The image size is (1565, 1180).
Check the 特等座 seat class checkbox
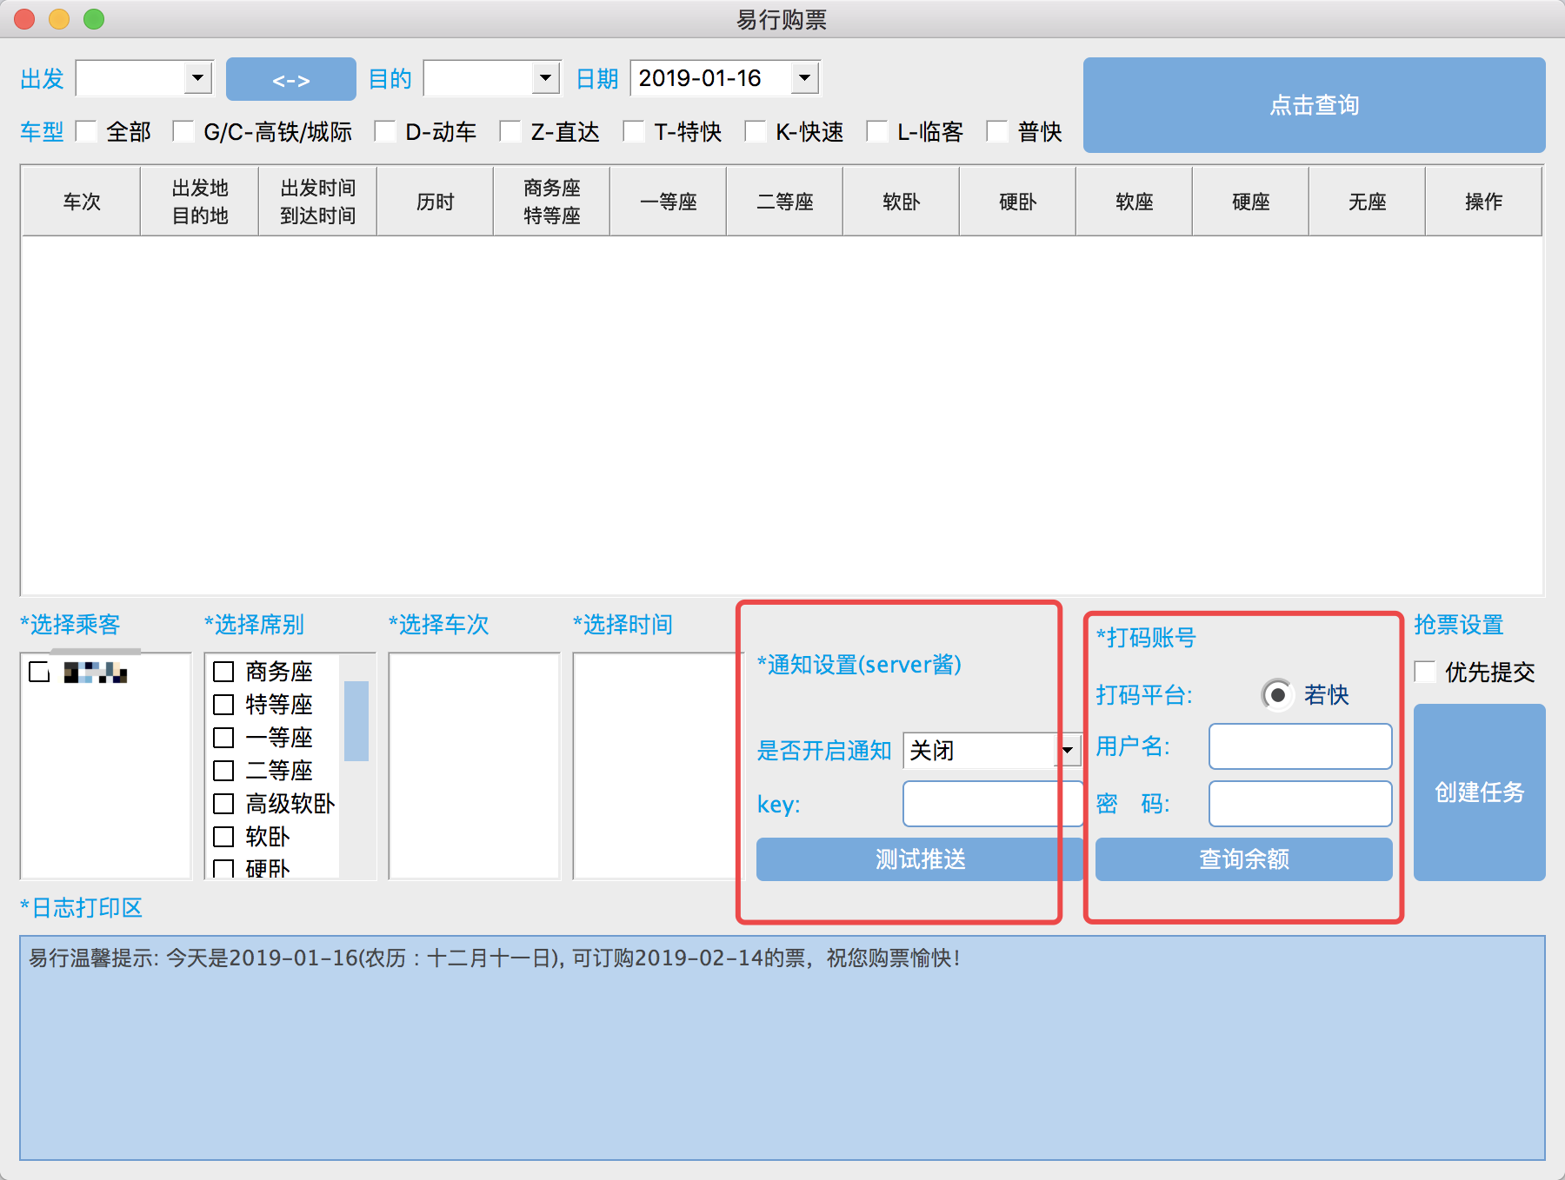point(223,705)
